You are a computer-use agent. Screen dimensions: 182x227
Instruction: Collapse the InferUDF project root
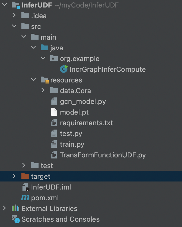[5, 5]
